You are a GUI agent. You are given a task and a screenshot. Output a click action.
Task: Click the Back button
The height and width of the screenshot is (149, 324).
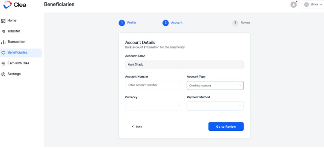[137, 127]
